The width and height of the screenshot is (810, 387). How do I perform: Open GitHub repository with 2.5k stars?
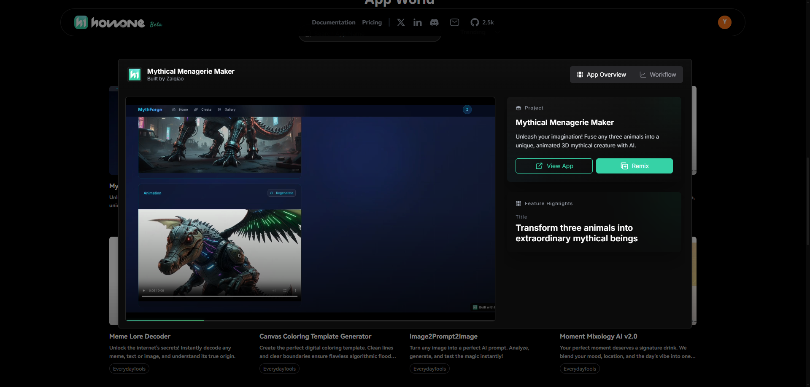pos(482,22)
